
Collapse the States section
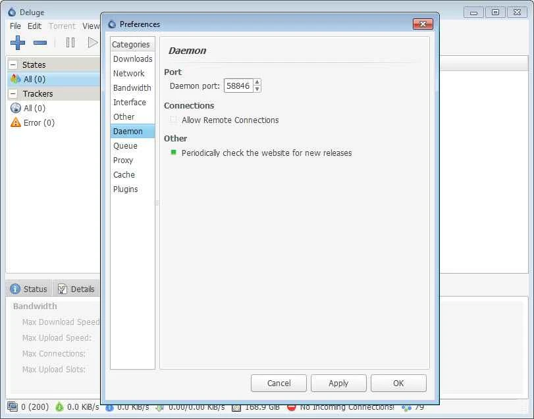pos(13,64)
